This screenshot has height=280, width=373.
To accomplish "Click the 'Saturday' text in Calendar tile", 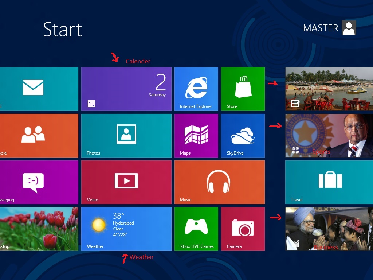I will (157, 95).
